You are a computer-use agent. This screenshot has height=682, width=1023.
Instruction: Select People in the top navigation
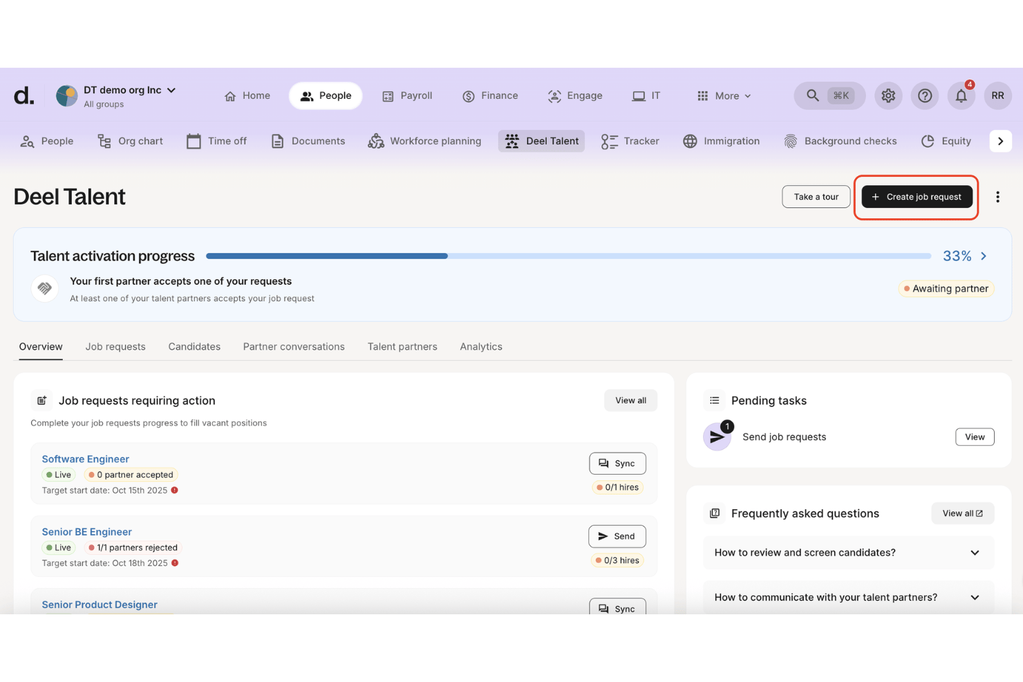326,96
